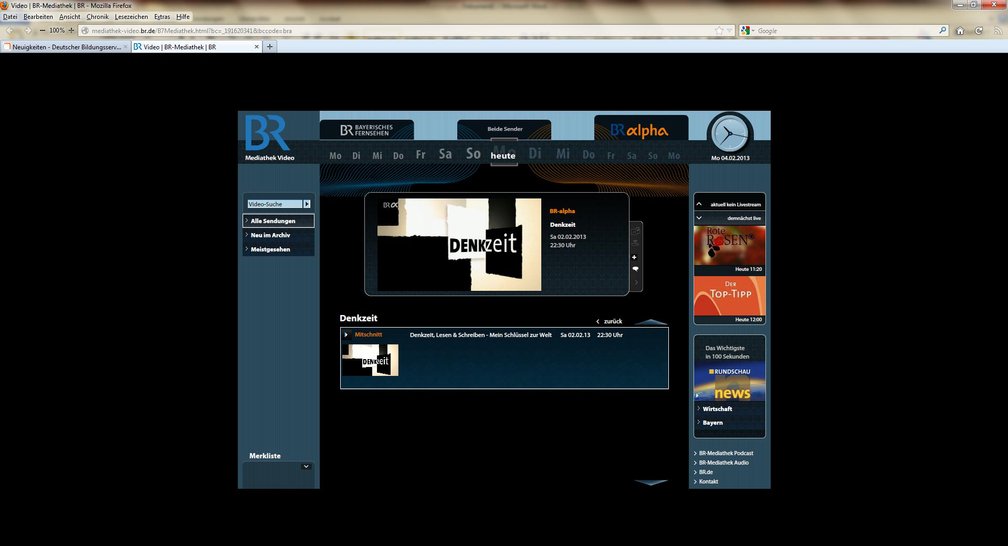
Task: Click the up triangle above the Denkzeit list
Action: [651, 322]
